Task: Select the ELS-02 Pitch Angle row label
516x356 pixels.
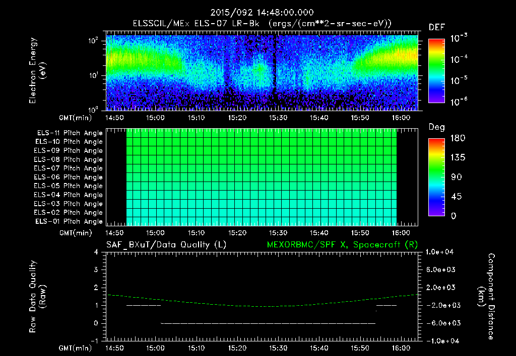Action: 69,213
